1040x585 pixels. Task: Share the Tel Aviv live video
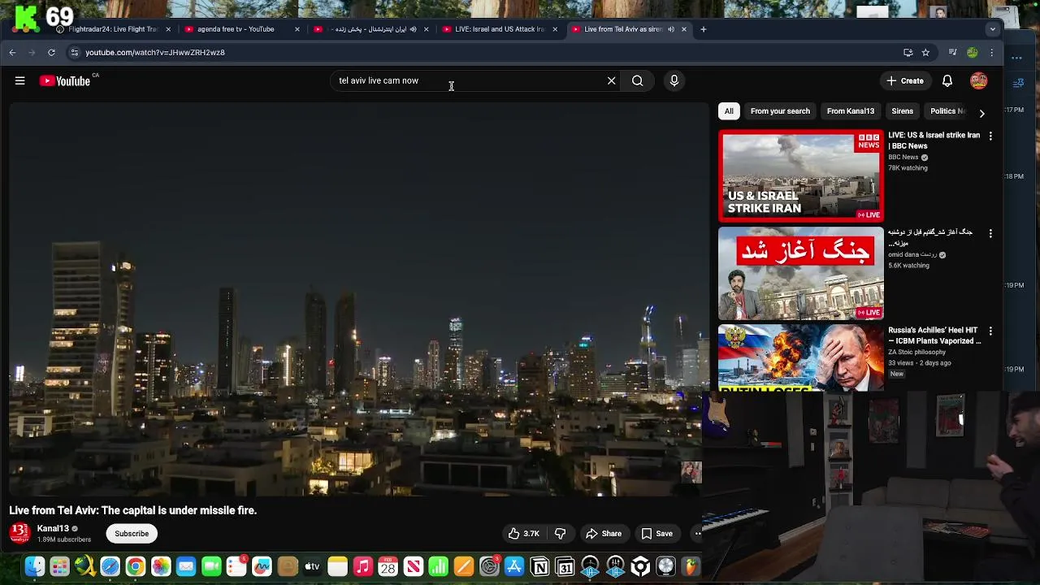pos(604,534)
